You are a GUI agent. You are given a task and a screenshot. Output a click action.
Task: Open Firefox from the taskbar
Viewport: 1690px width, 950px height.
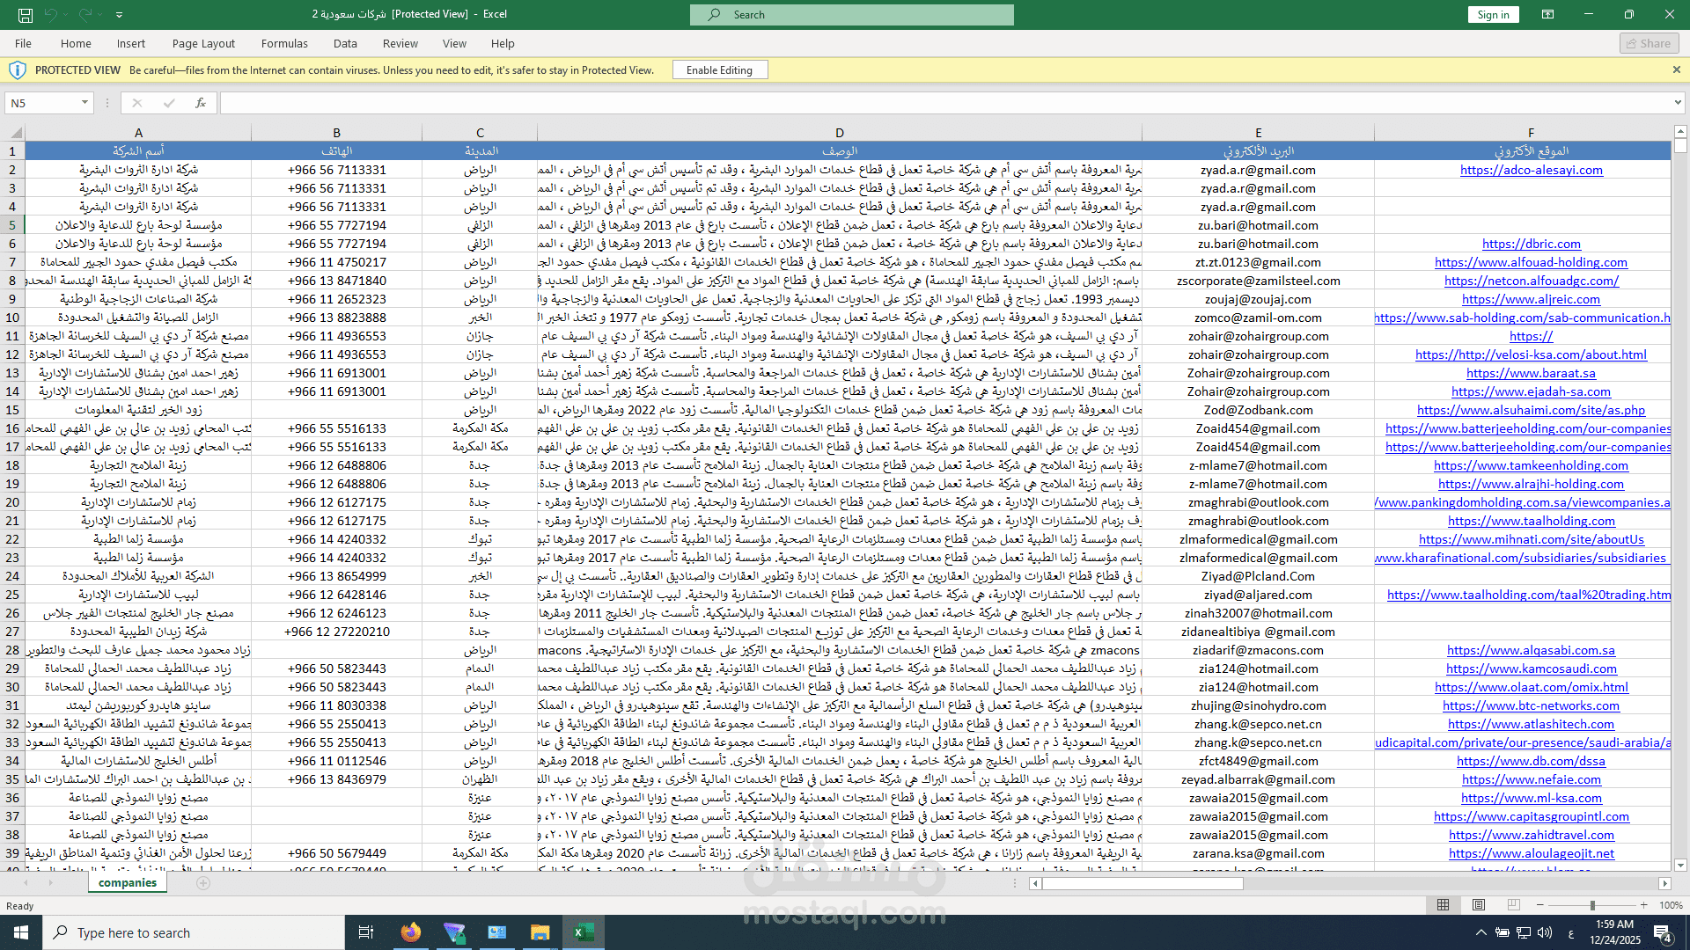click(411, 932)
